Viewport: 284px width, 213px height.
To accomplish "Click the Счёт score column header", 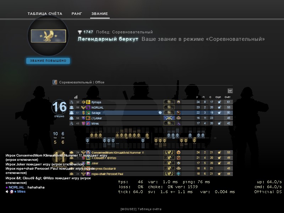I will click(228, 97).
